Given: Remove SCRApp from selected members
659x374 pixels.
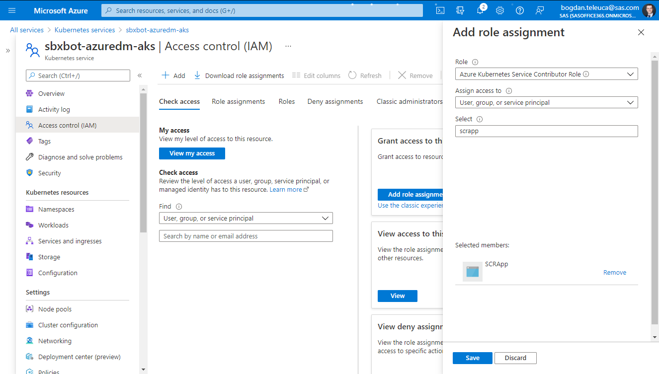Looking at the screenshot, I should (x=614, y=272).
